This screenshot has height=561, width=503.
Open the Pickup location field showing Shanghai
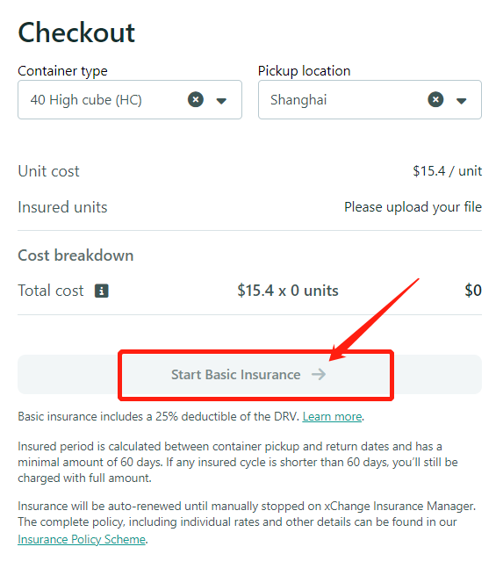point(370,99)
